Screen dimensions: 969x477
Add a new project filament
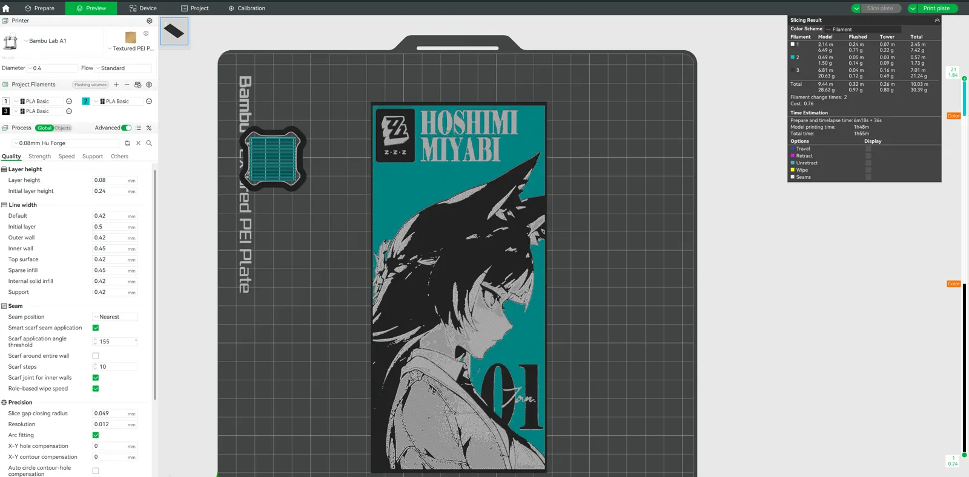click(x=116, y=85)
